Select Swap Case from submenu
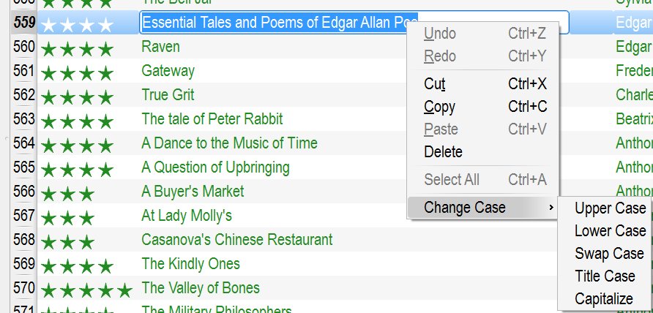 (609, 254)
